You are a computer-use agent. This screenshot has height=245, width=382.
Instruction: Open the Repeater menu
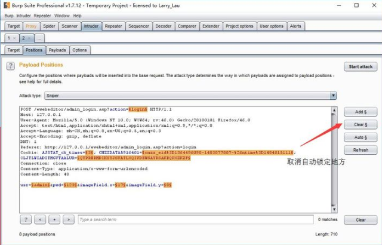pos(42,16)
